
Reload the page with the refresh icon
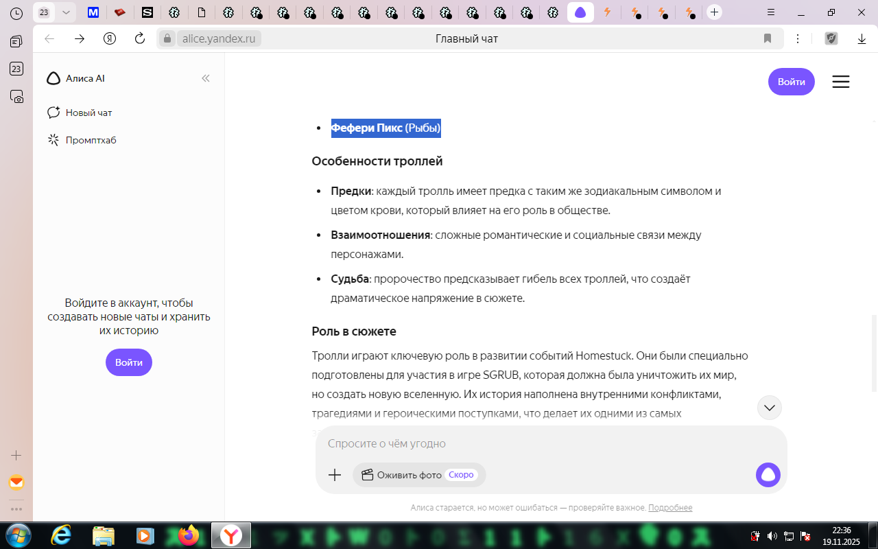(x=140, y=38)
